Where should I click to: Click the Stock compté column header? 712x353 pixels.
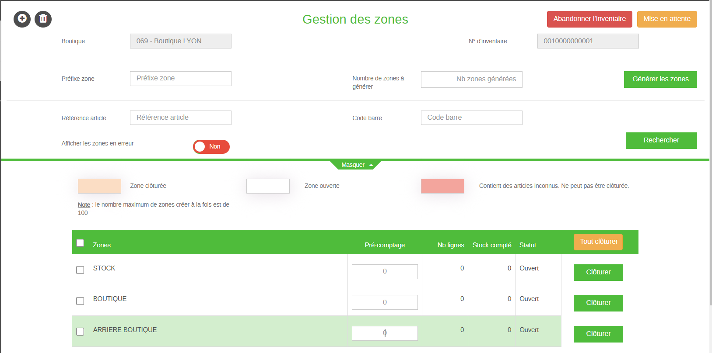pyautogui.click(x=492, y=245)
